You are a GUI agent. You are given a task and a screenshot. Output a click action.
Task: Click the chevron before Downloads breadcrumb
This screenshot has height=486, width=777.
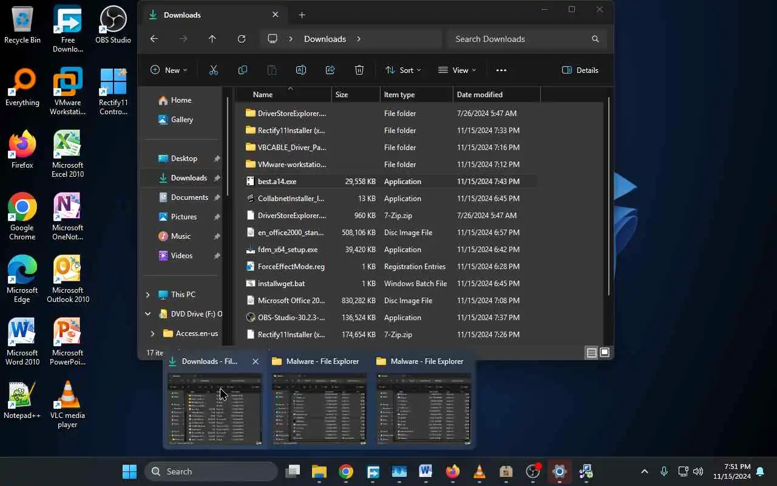(x=291, y=39)
